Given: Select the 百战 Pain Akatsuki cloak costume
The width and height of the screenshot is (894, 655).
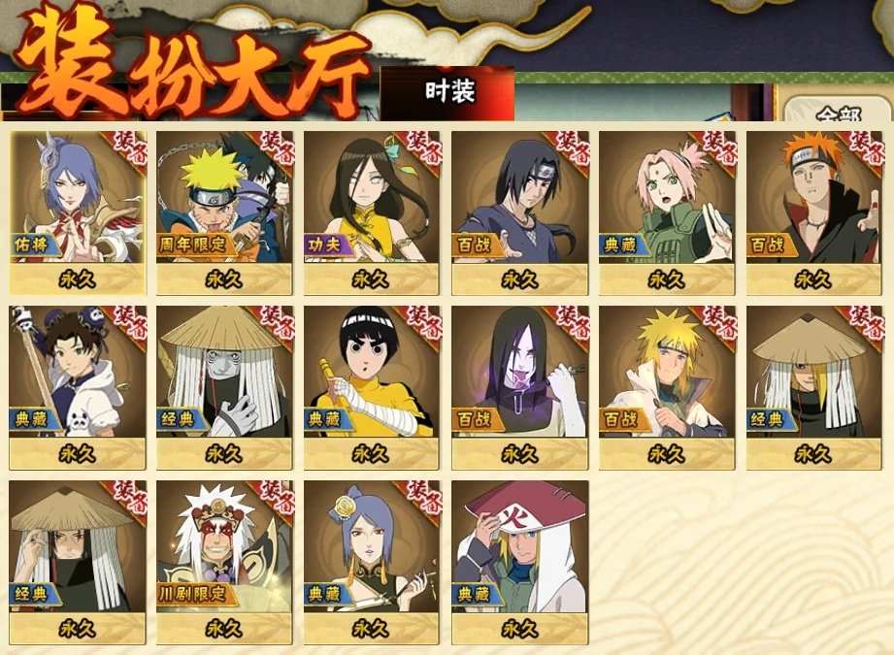Looking at the screenshot, I should (814, 213).
